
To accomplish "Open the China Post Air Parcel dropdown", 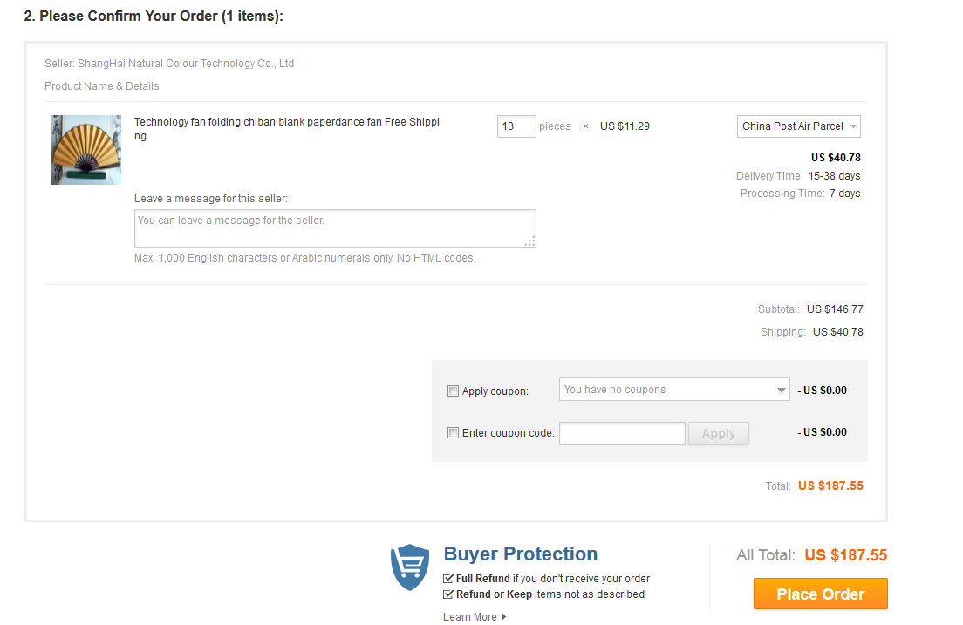I will pos(799,126).
